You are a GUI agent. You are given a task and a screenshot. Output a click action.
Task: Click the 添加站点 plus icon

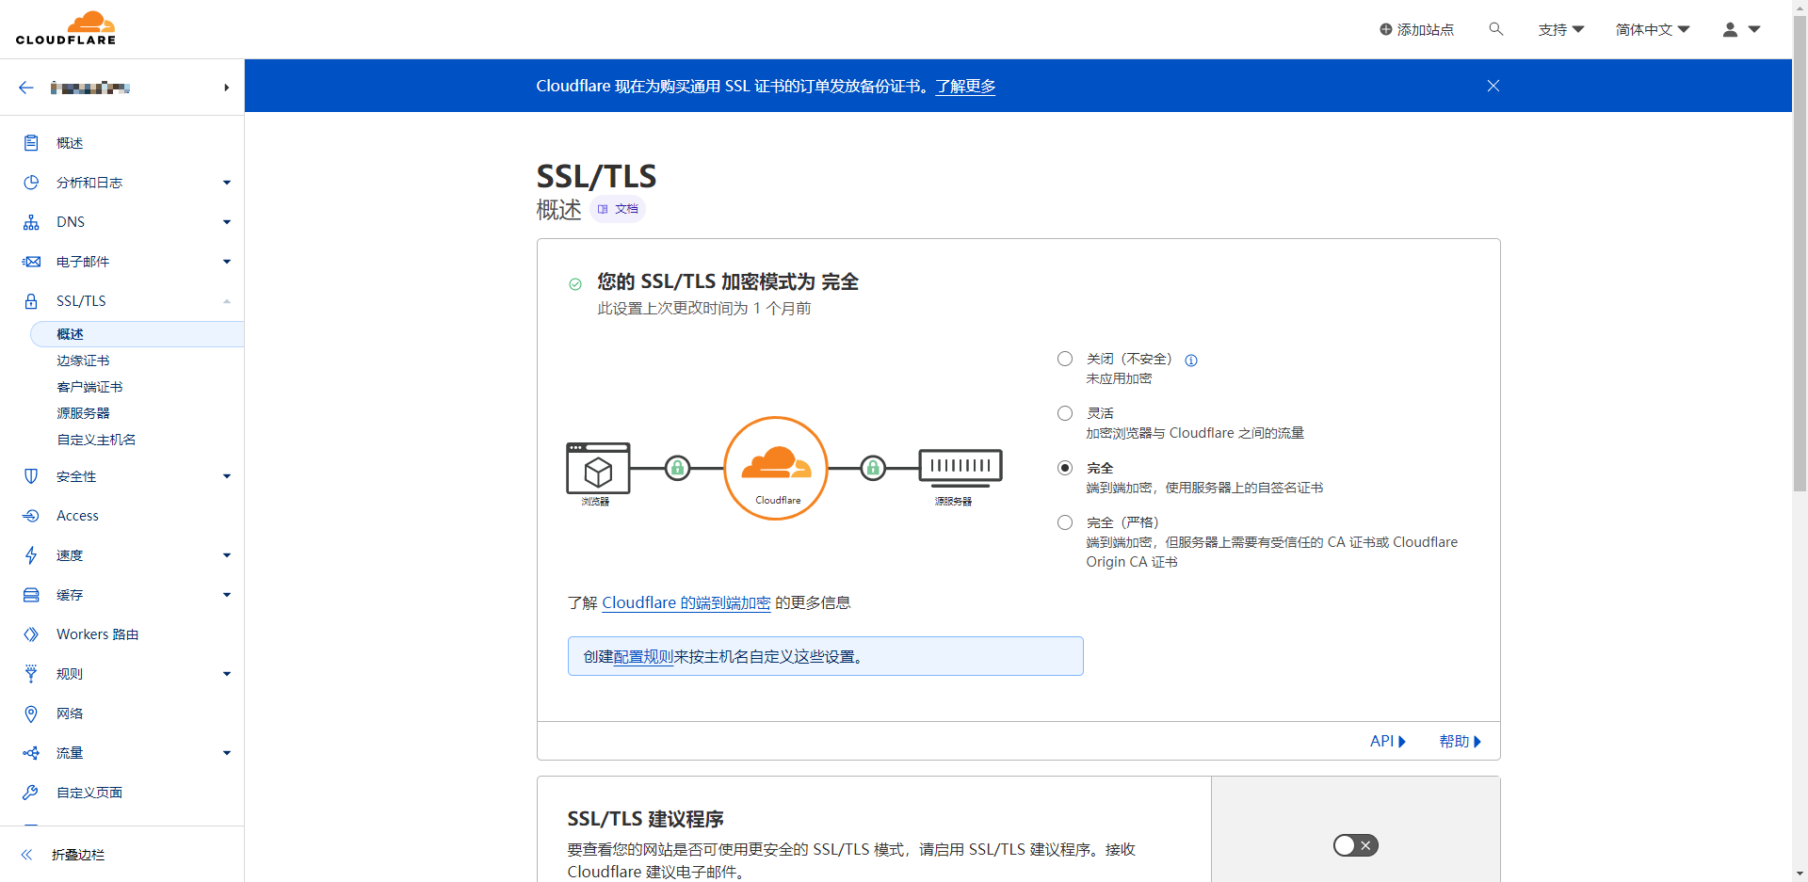coord(1386,29)
